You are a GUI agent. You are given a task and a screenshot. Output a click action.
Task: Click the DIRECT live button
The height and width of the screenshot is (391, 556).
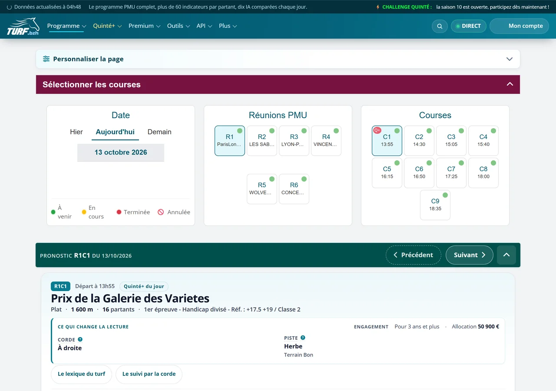click(x=468, y=26)
